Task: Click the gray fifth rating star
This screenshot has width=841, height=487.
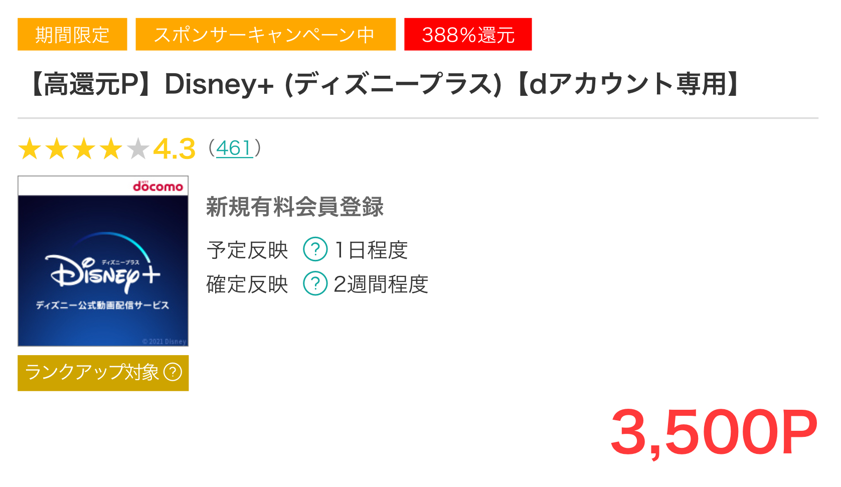Action: pyautogui.click(x=138, y=149)
